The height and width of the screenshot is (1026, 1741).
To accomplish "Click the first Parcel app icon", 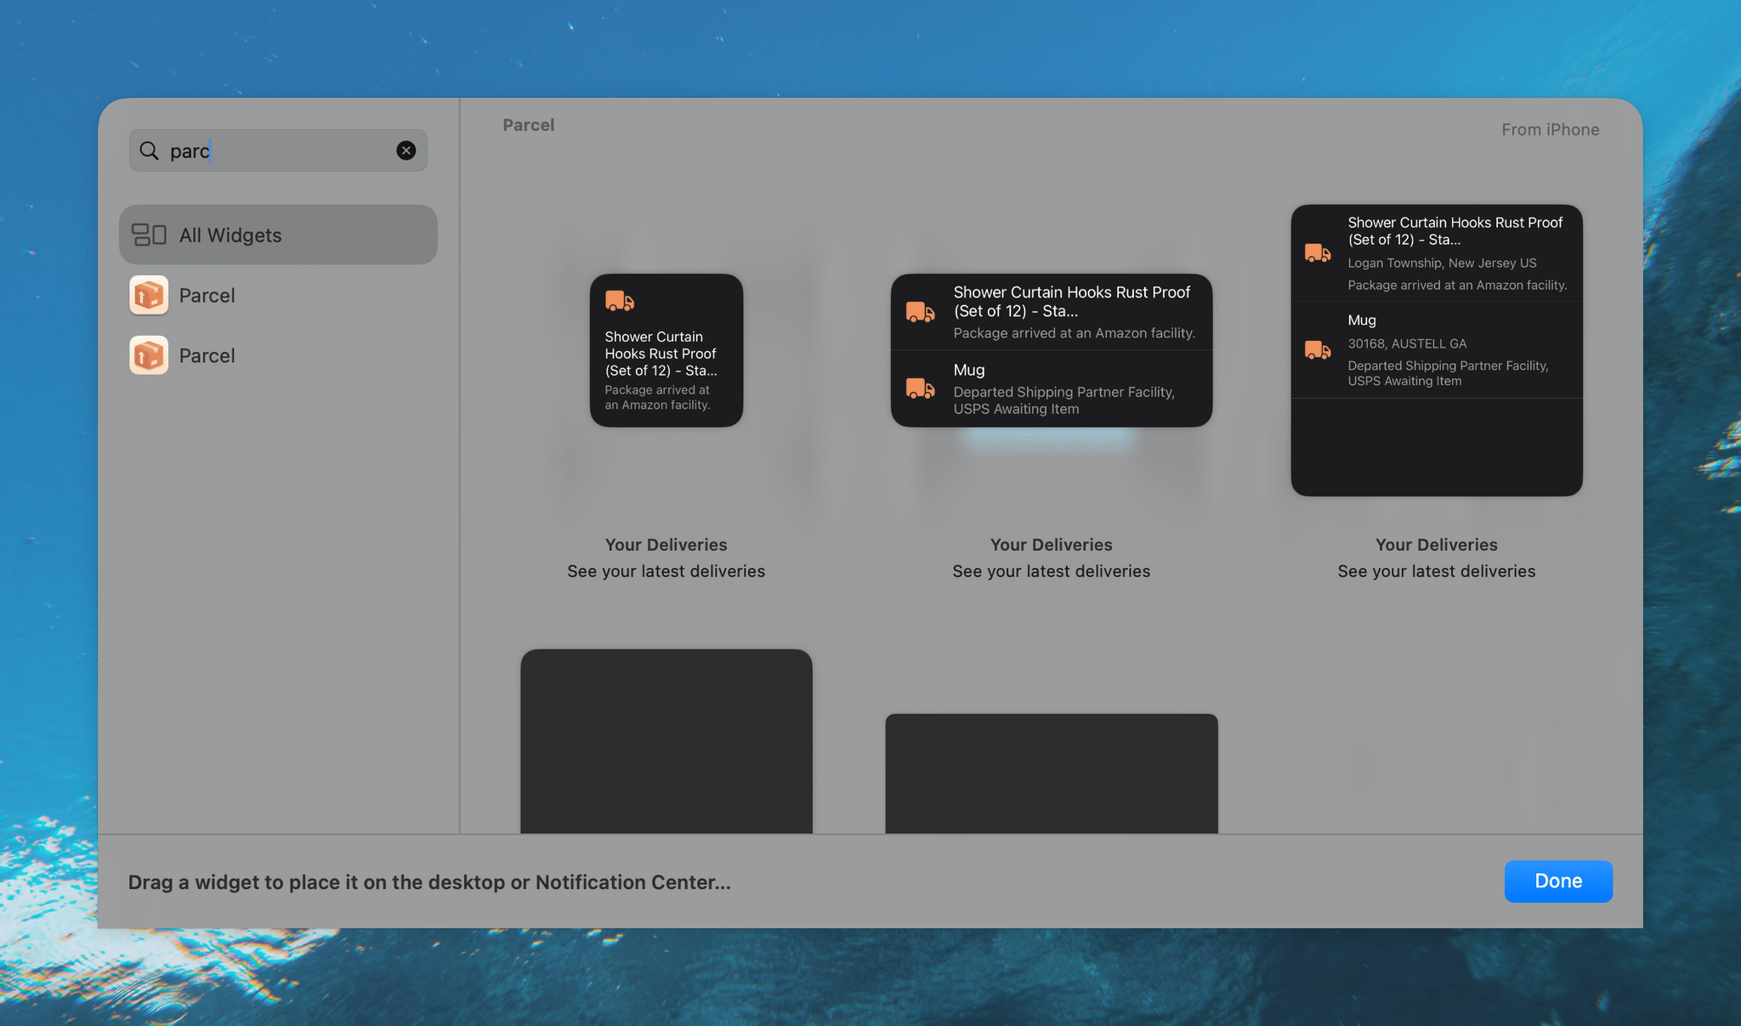I will click(x=149, y=295).
